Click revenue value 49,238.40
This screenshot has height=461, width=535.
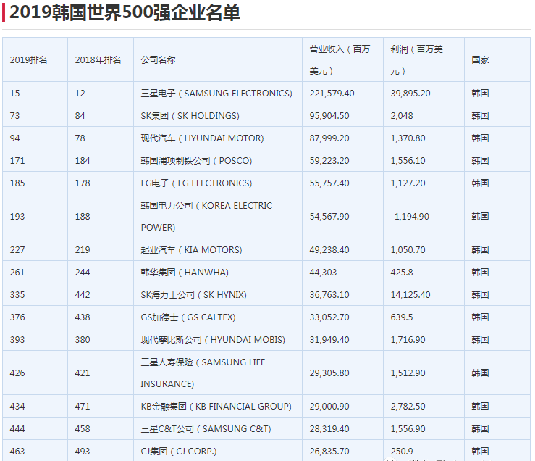329,250
